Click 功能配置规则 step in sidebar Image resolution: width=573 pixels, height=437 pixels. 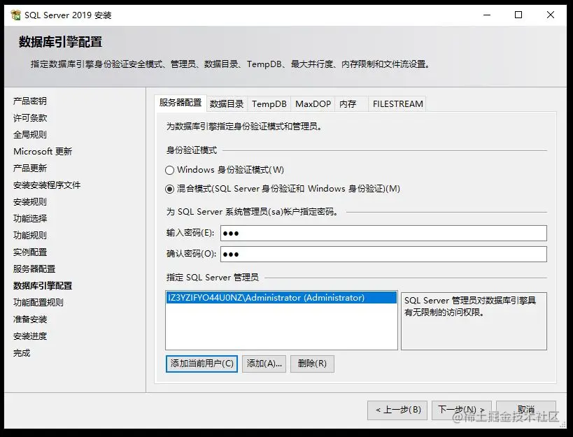(x=38, y=303)
